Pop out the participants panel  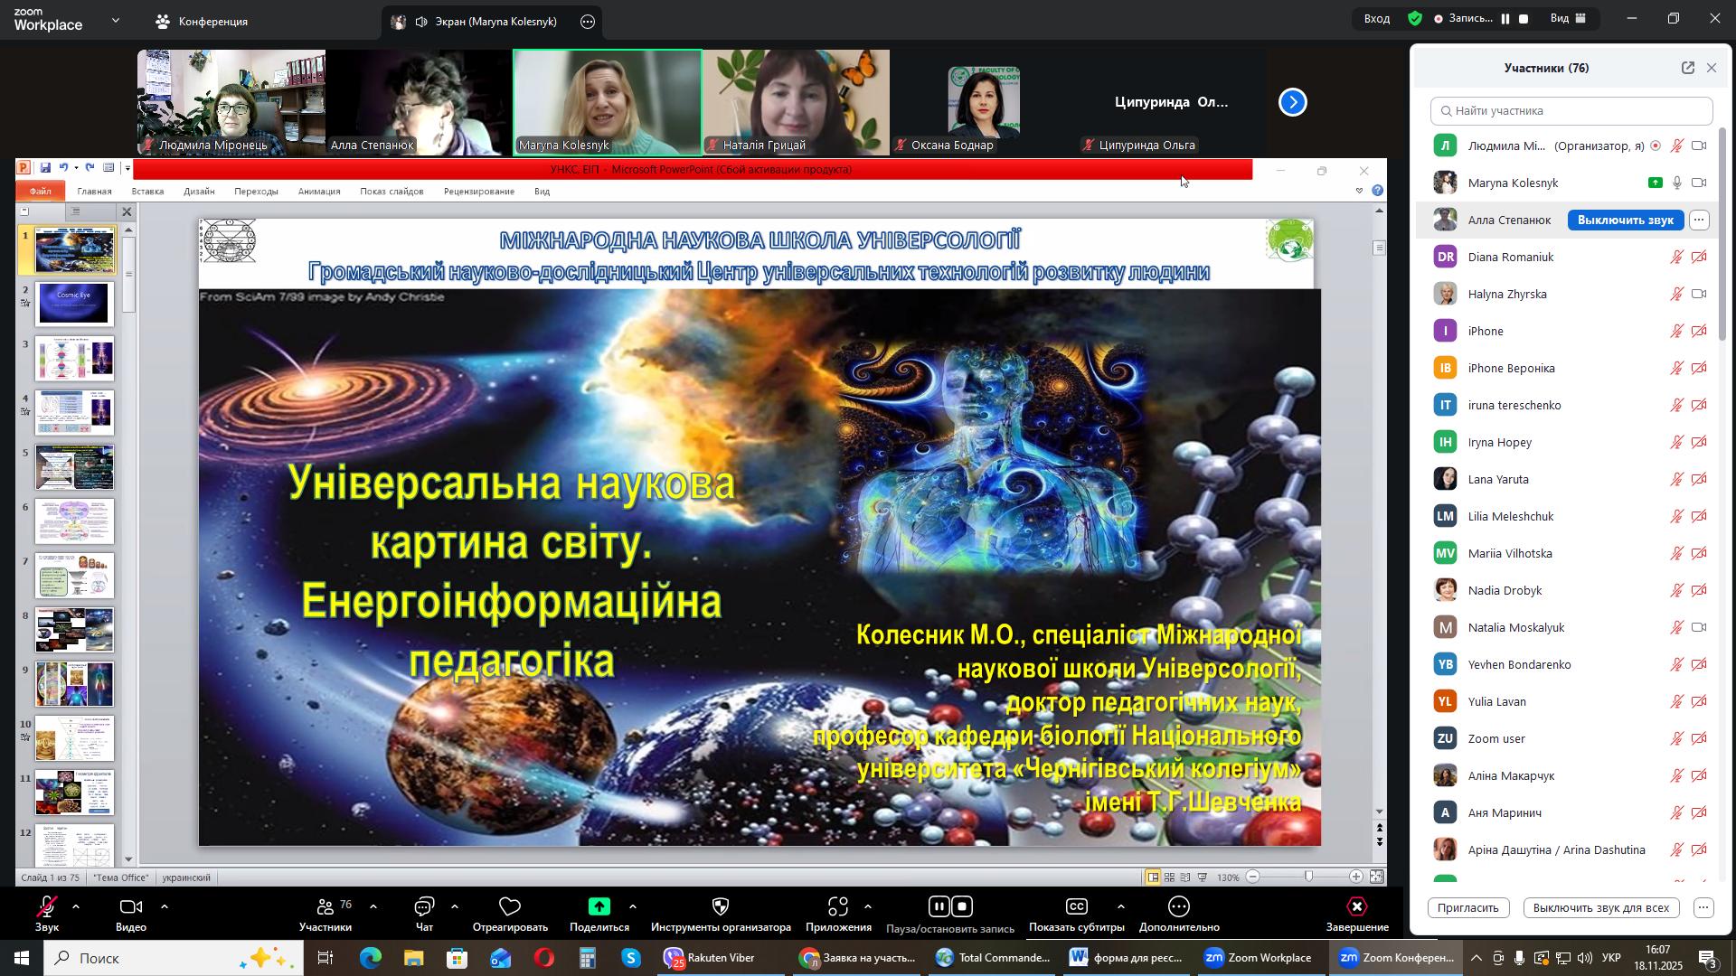click(1687, 69)
